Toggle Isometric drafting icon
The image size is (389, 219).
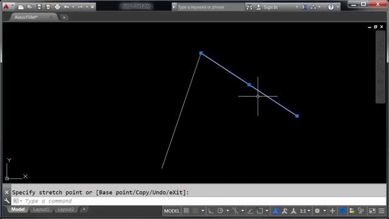coord(235,211)
